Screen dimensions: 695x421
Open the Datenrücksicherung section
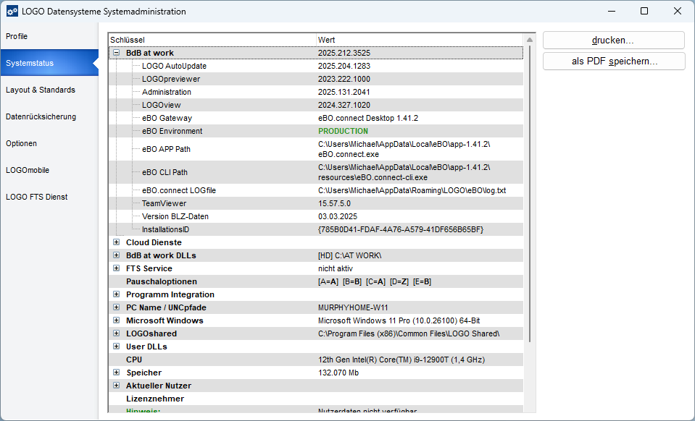[x=49, y=116]
